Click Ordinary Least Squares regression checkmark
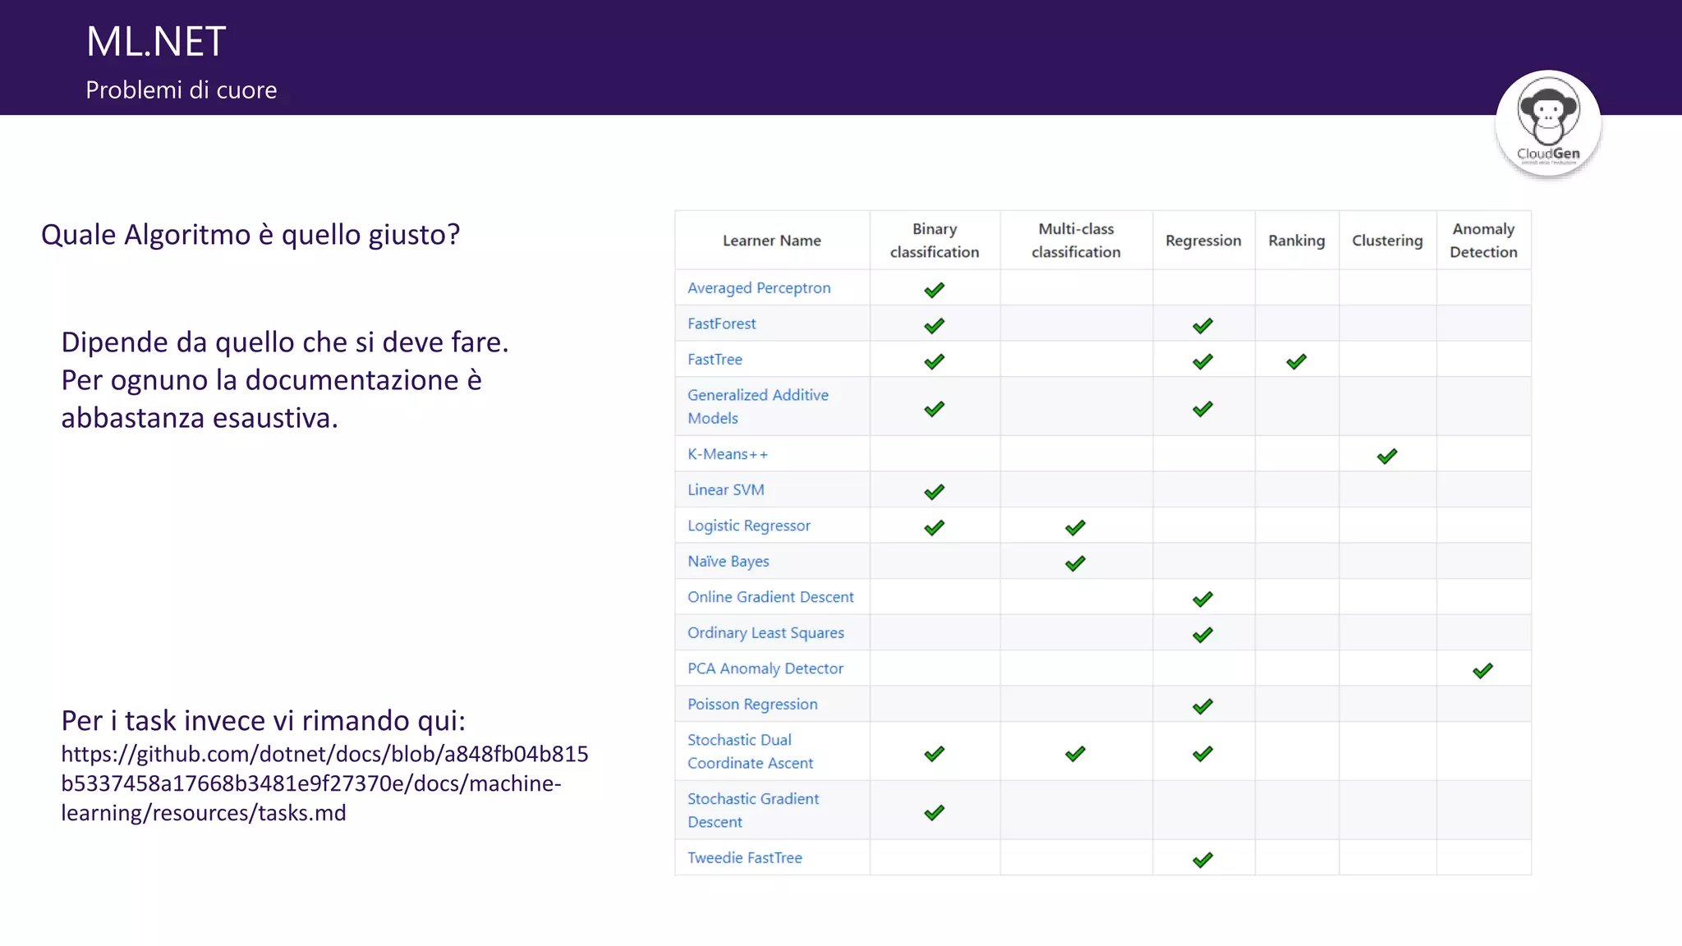 pos(1202,635)
